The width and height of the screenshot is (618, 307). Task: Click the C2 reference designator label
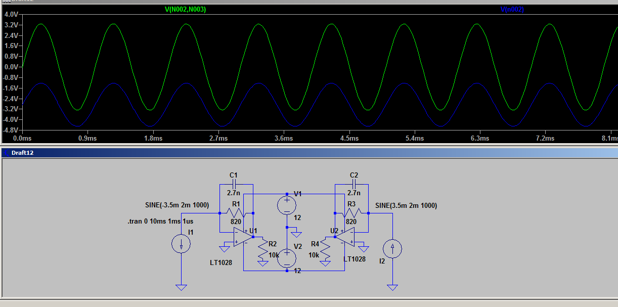pyautogui.click(x=354, y=175)
